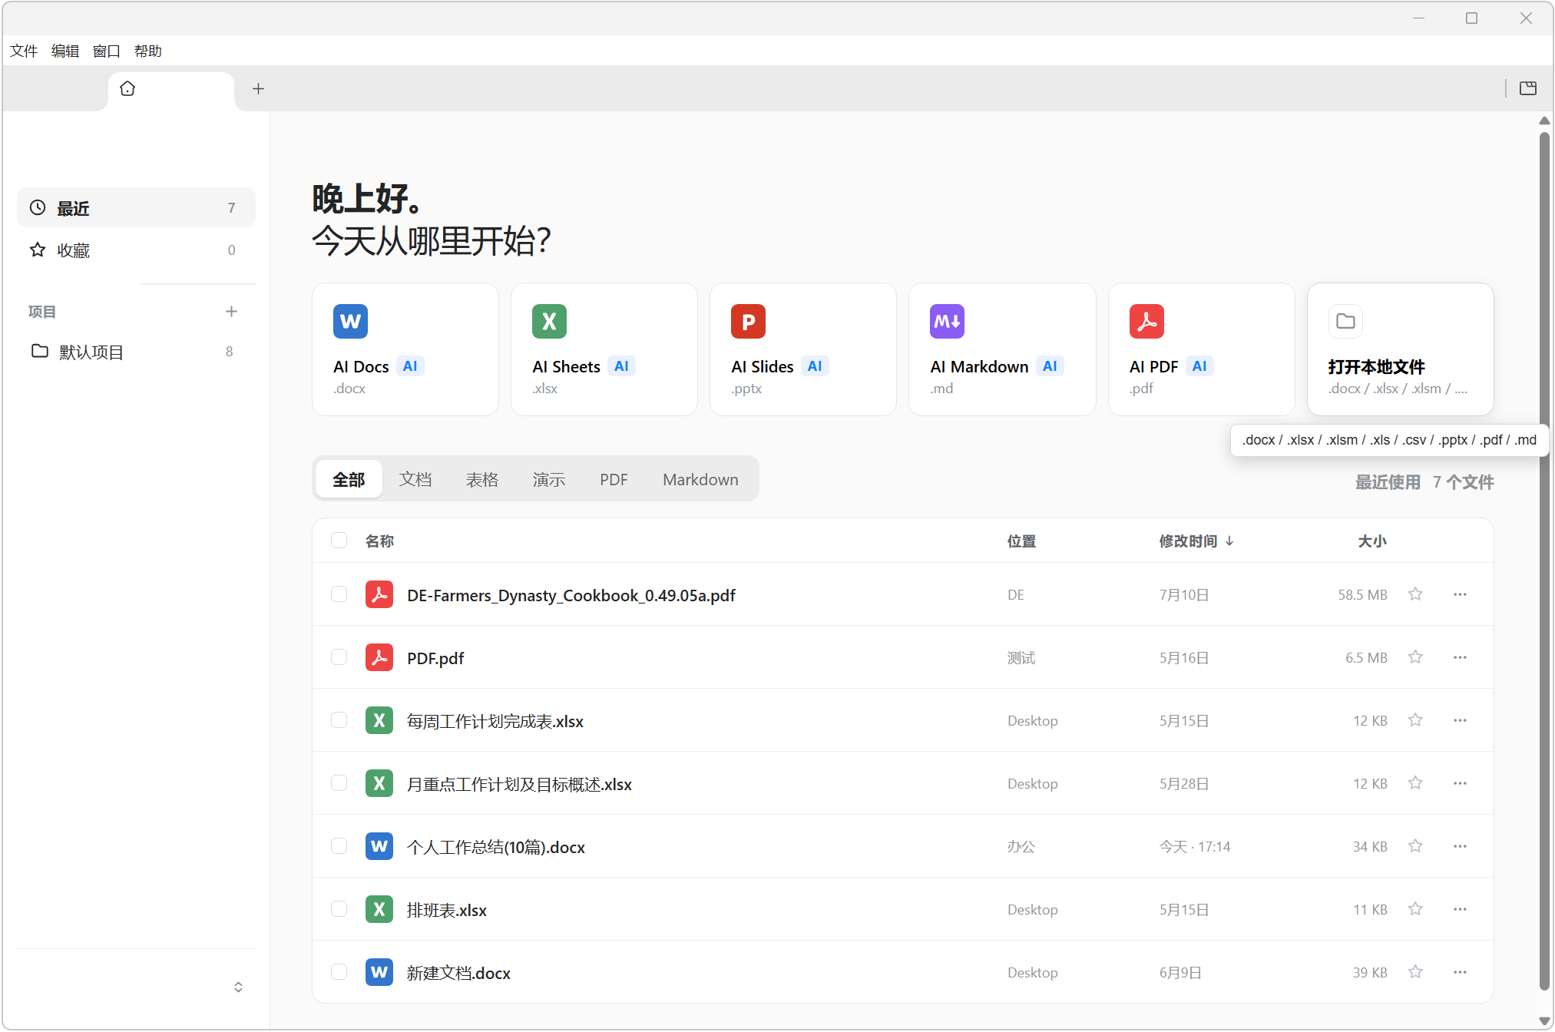The height and width of the screenshot is (1032, 1555).
Task: Switch to the PDF filter tab
Action: coord(614,479)
